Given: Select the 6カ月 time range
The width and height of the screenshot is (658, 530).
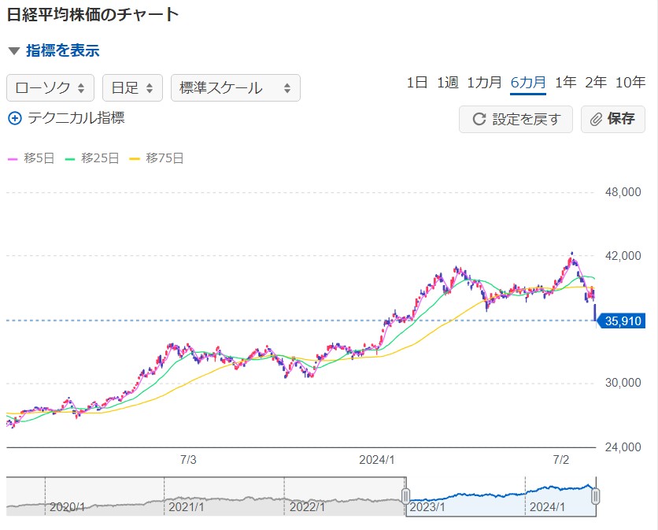Looking at the screenshot, I should (x=528, y=83).
